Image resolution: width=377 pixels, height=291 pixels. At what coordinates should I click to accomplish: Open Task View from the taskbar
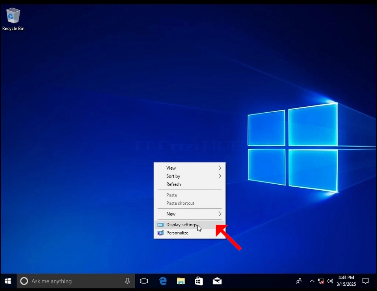[144, 281]
